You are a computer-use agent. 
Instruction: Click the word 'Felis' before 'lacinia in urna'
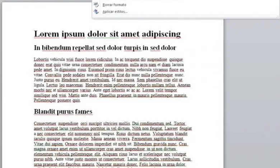[x=144, y=164]
